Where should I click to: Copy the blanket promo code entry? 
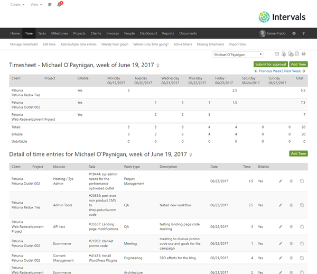(x=302, y=243)
